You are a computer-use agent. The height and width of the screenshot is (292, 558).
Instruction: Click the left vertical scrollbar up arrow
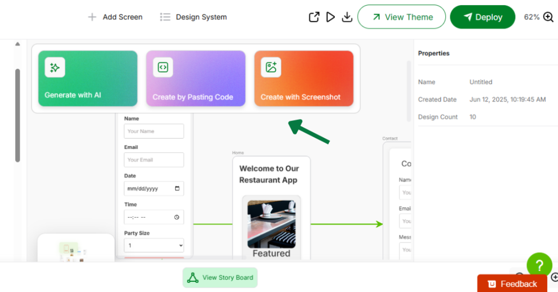pyautogui.click(x=18, y=44)
